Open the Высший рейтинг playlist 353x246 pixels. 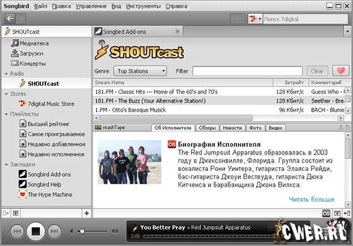[x=44, y=124]
